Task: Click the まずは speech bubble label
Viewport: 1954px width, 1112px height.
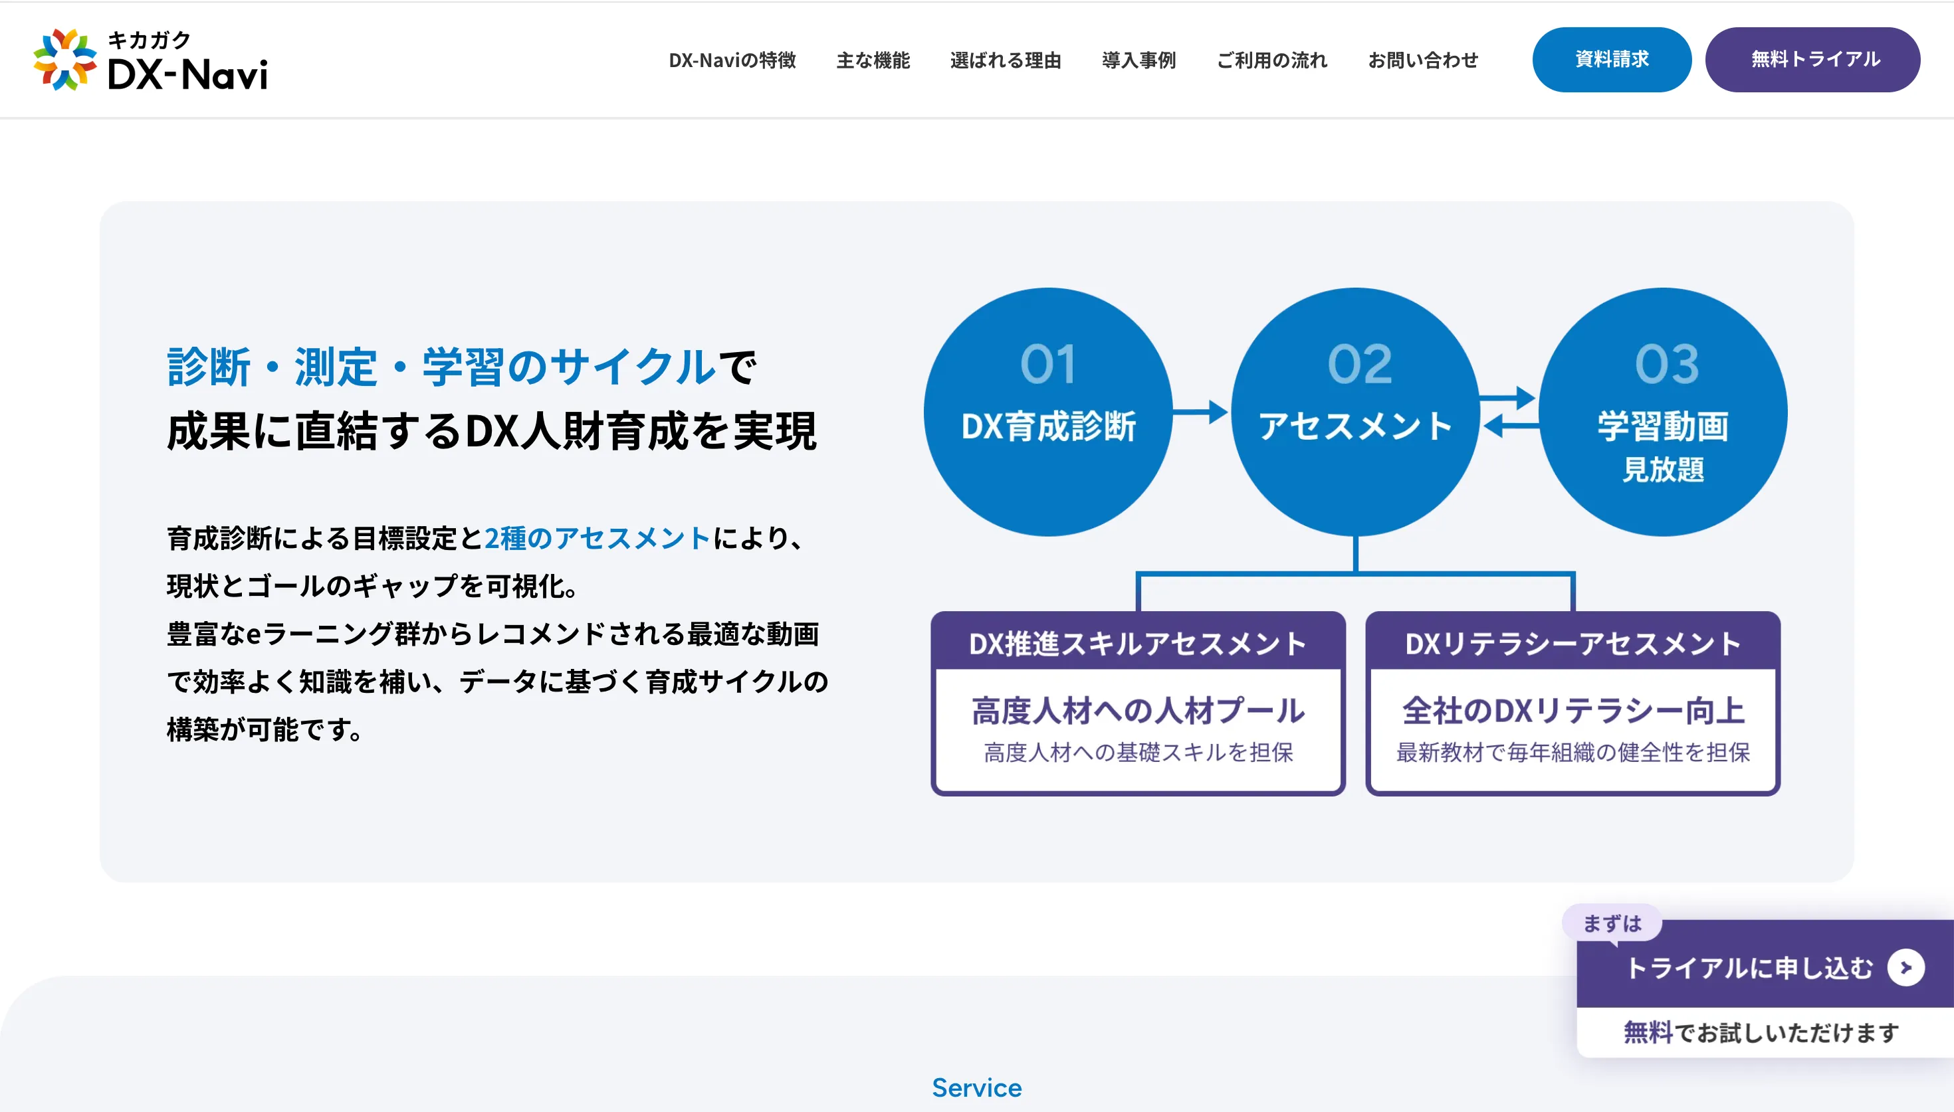Action: pyautogui.click(x=1612, y=923)
